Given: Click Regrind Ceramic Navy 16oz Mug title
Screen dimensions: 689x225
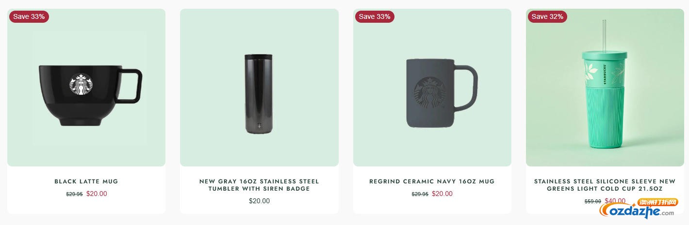Looking at the screenshot, I should click(x=432, y=181).
